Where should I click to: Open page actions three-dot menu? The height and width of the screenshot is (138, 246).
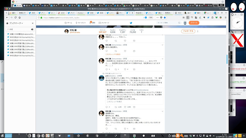pyautogui.click(x=158, y=18)
